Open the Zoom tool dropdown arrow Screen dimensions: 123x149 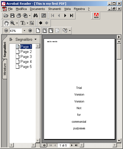point(17,23)
